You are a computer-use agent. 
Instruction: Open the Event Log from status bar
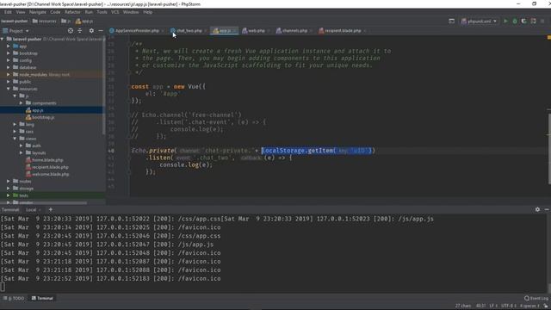tap(536, 298)
